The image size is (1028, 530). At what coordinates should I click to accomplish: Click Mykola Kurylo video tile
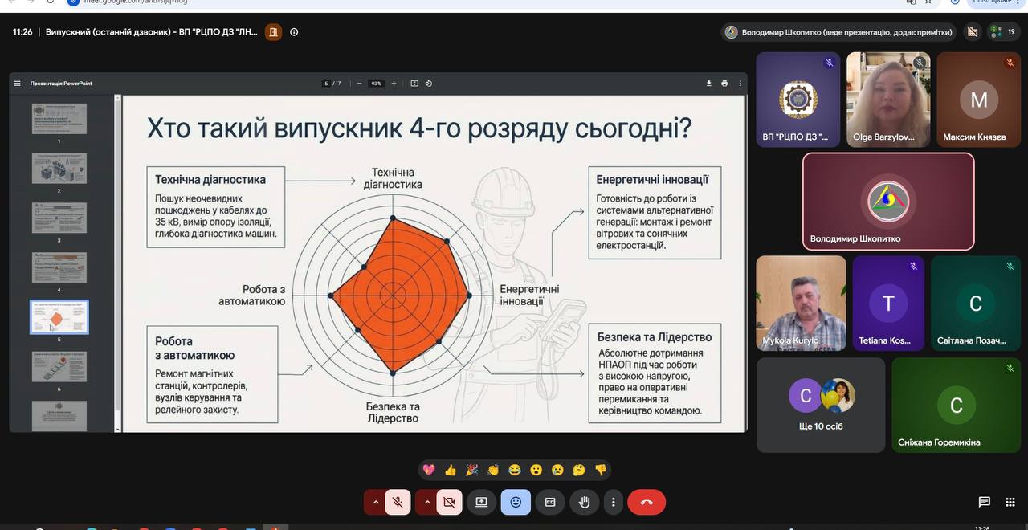tap(801, 304)
